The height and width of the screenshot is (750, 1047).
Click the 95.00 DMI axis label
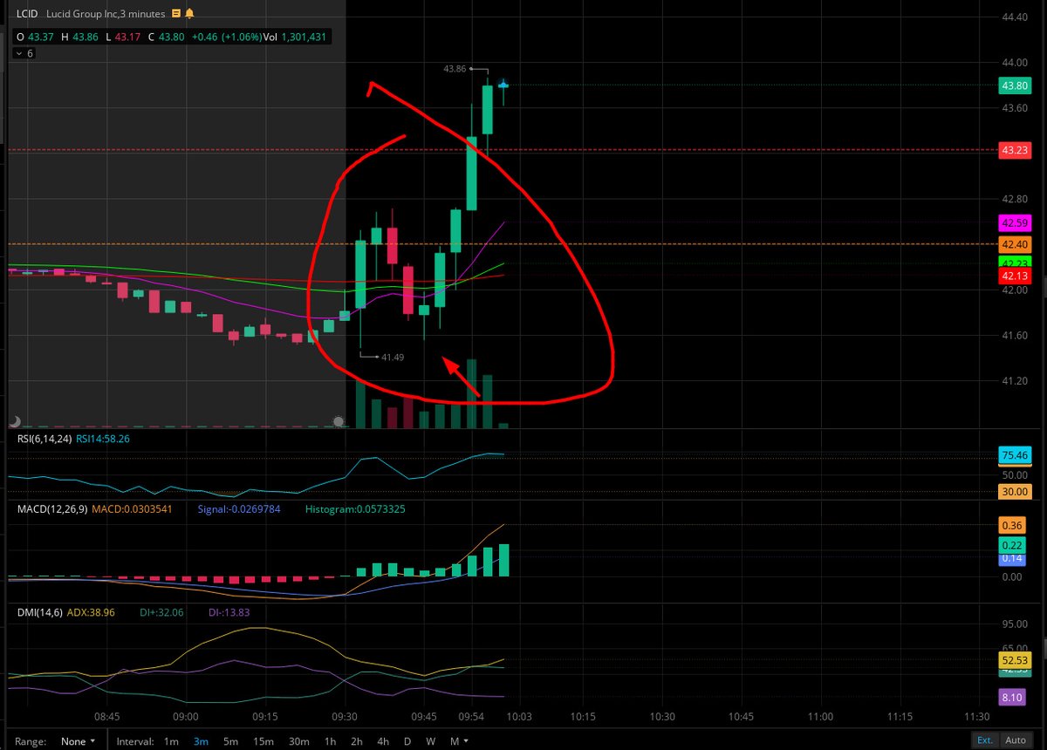(x=1014, y=624)
